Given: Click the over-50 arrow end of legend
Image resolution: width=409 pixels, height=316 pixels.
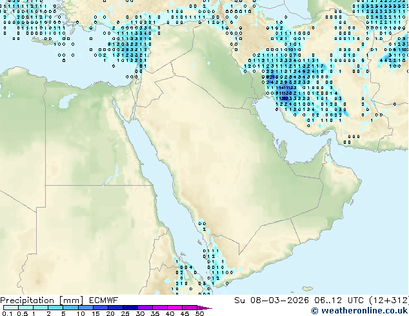Looking at the screenshot, I should [x=204, y=308].
